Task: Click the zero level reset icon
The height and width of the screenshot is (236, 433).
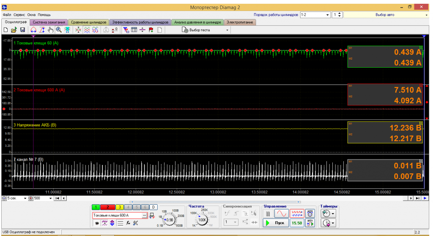Action: click(x=115, y=30)
